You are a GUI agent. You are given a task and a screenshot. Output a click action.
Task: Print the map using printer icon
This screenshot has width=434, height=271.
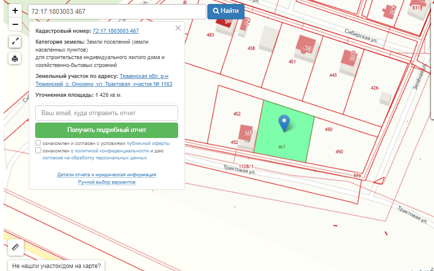(15, 59)
